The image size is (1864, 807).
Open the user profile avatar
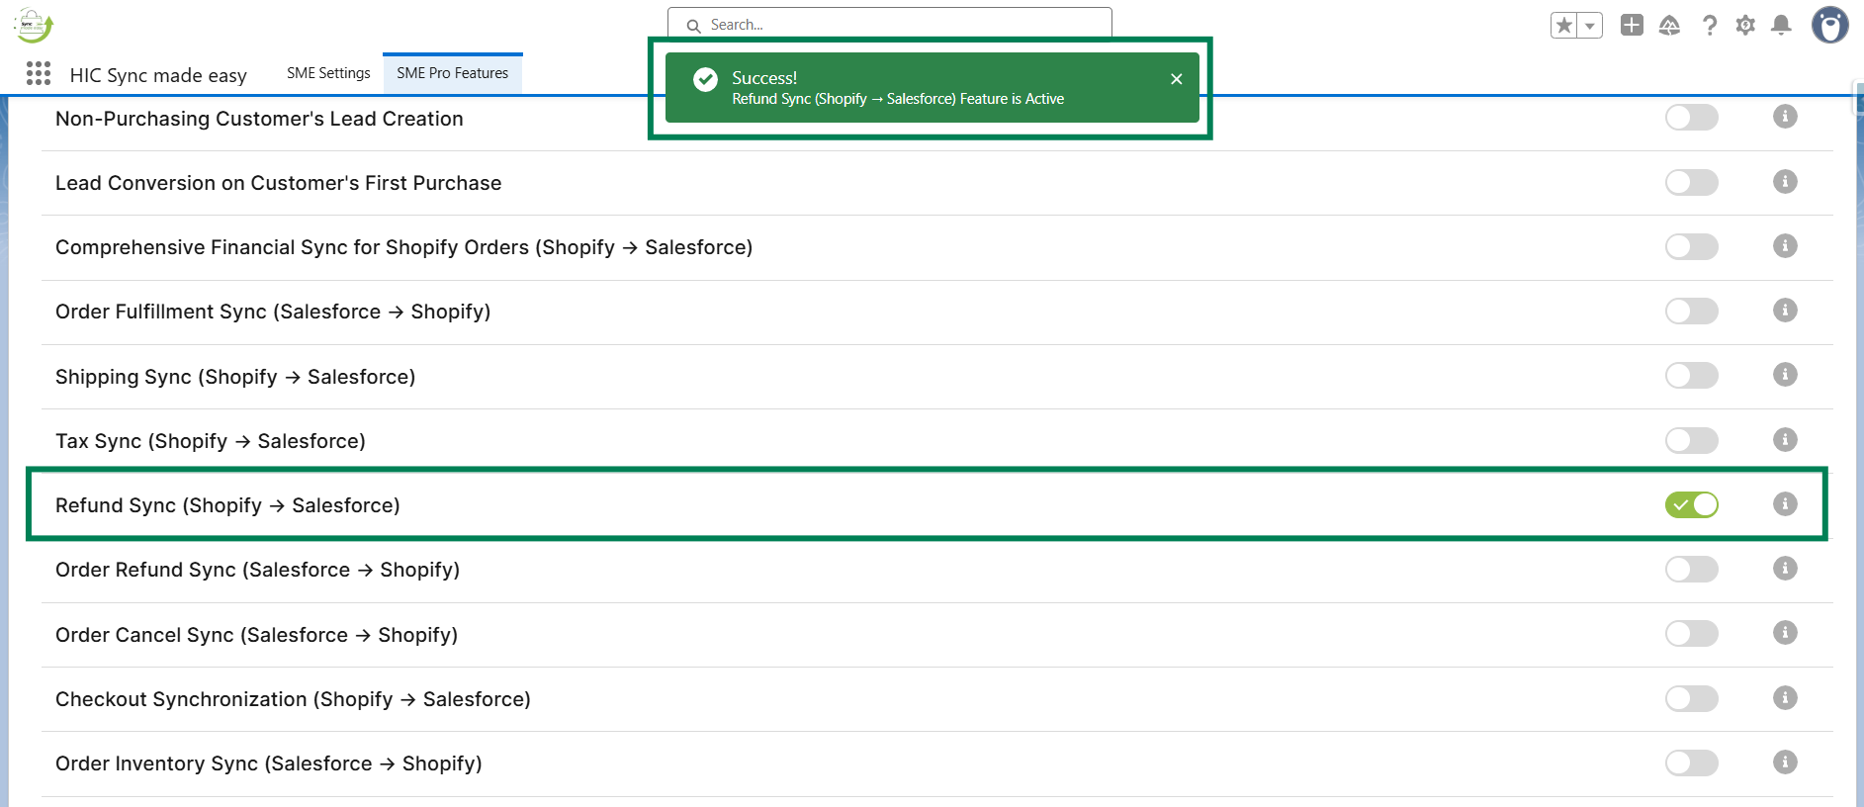(1829, 26)
